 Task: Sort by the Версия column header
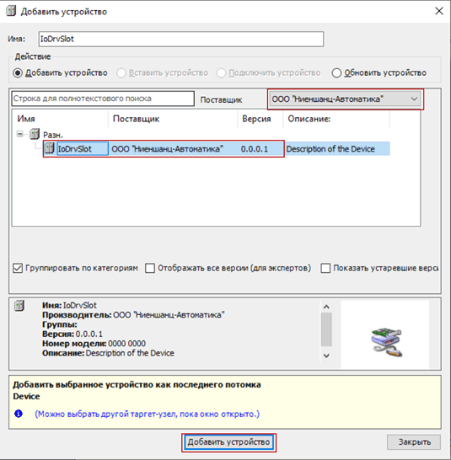tap(260, 119)
